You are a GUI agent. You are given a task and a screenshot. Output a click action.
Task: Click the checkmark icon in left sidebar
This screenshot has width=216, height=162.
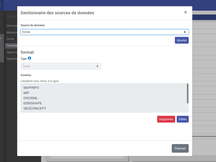tap(1, 39)
